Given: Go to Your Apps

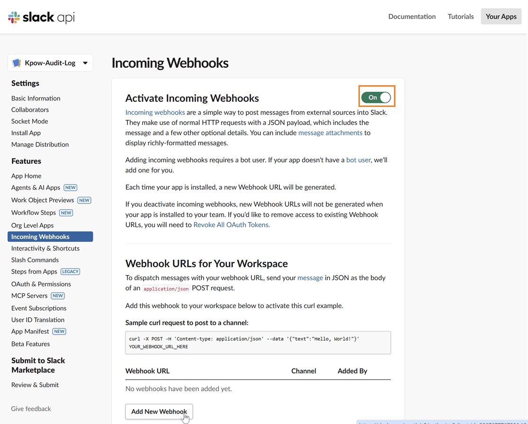Looking at the screenshot, I should (501, 17).
